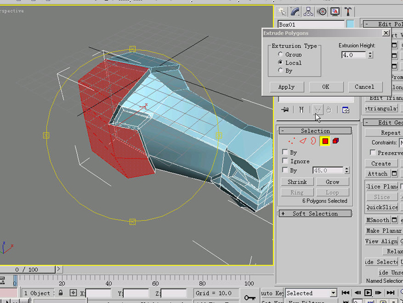The height and width of the screenshot is (303, 403).
Task: Click the Make Unique icon
Action: click(x=318, y=110)
